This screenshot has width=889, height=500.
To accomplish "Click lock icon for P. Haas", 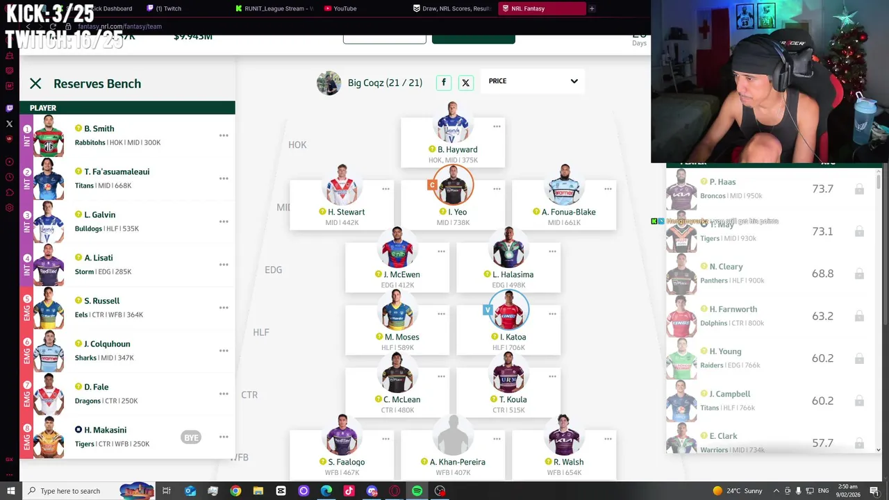I will click(x=859, y=189).
